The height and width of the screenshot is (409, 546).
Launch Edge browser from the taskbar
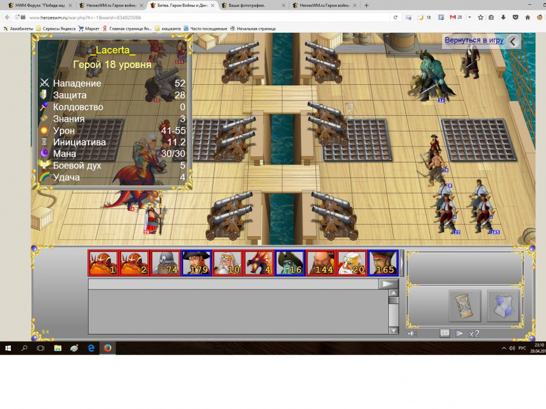tap(91, 348)
